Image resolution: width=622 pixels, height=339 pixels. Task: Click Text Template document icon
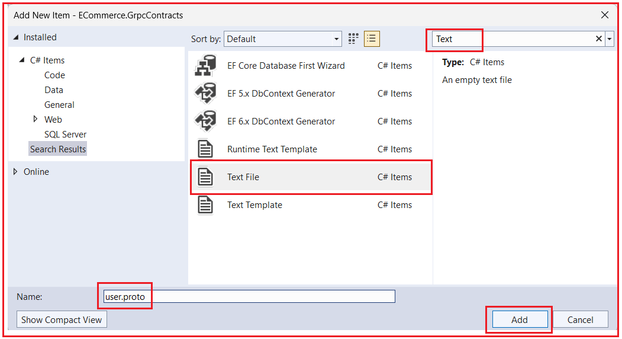coord(205,204)
